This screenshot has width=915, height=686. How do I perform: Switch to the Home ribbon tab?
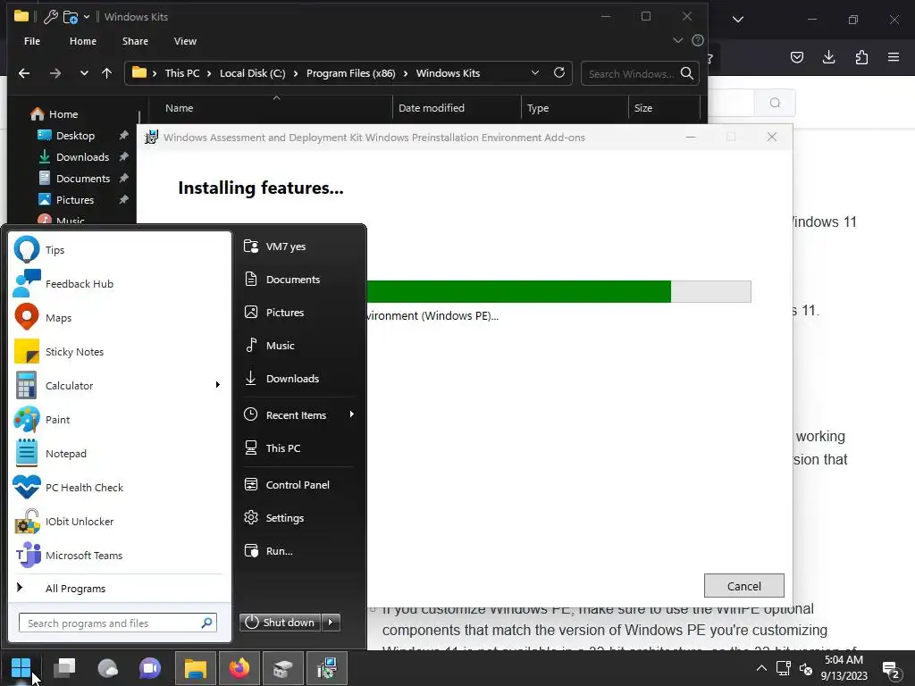click(83, 41)
